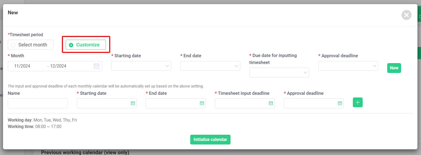Open the Month range calendar icon
The width and height of the screenshot is (421, 155).
tap(96, 66)
